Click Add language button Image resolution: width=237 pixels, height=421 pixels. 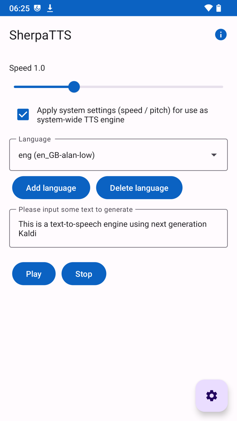(51, 187)
